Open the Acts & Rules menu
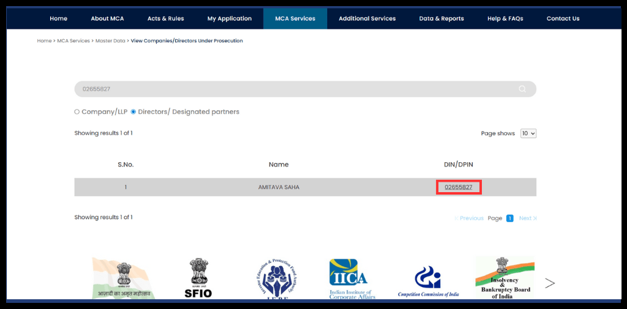This screenshot has height=309, width=627. point(165,18)
